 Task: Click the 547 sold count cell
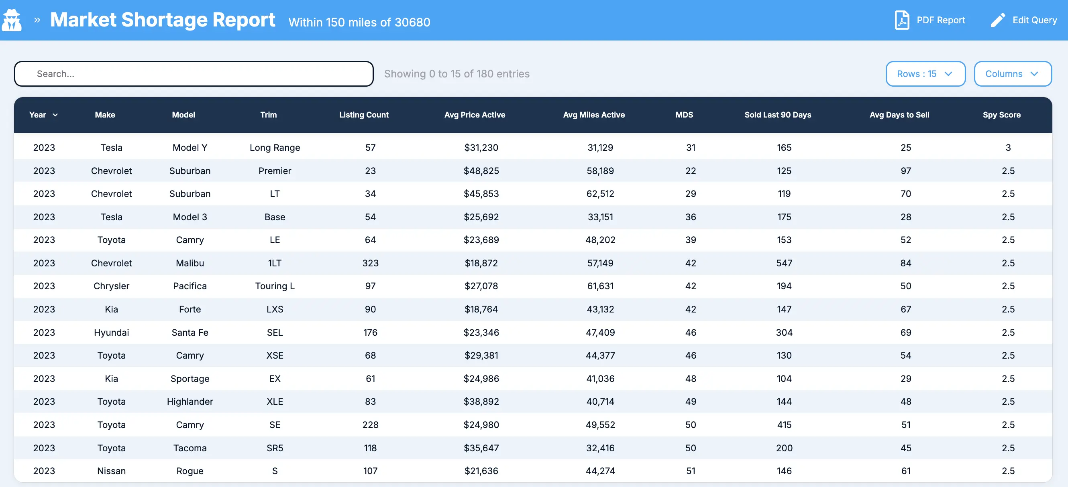(784, 263)
